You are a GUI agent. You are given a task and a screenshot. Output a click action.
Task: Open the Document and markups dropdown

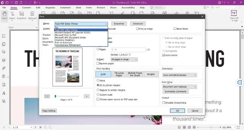click(x=180, y=87)
